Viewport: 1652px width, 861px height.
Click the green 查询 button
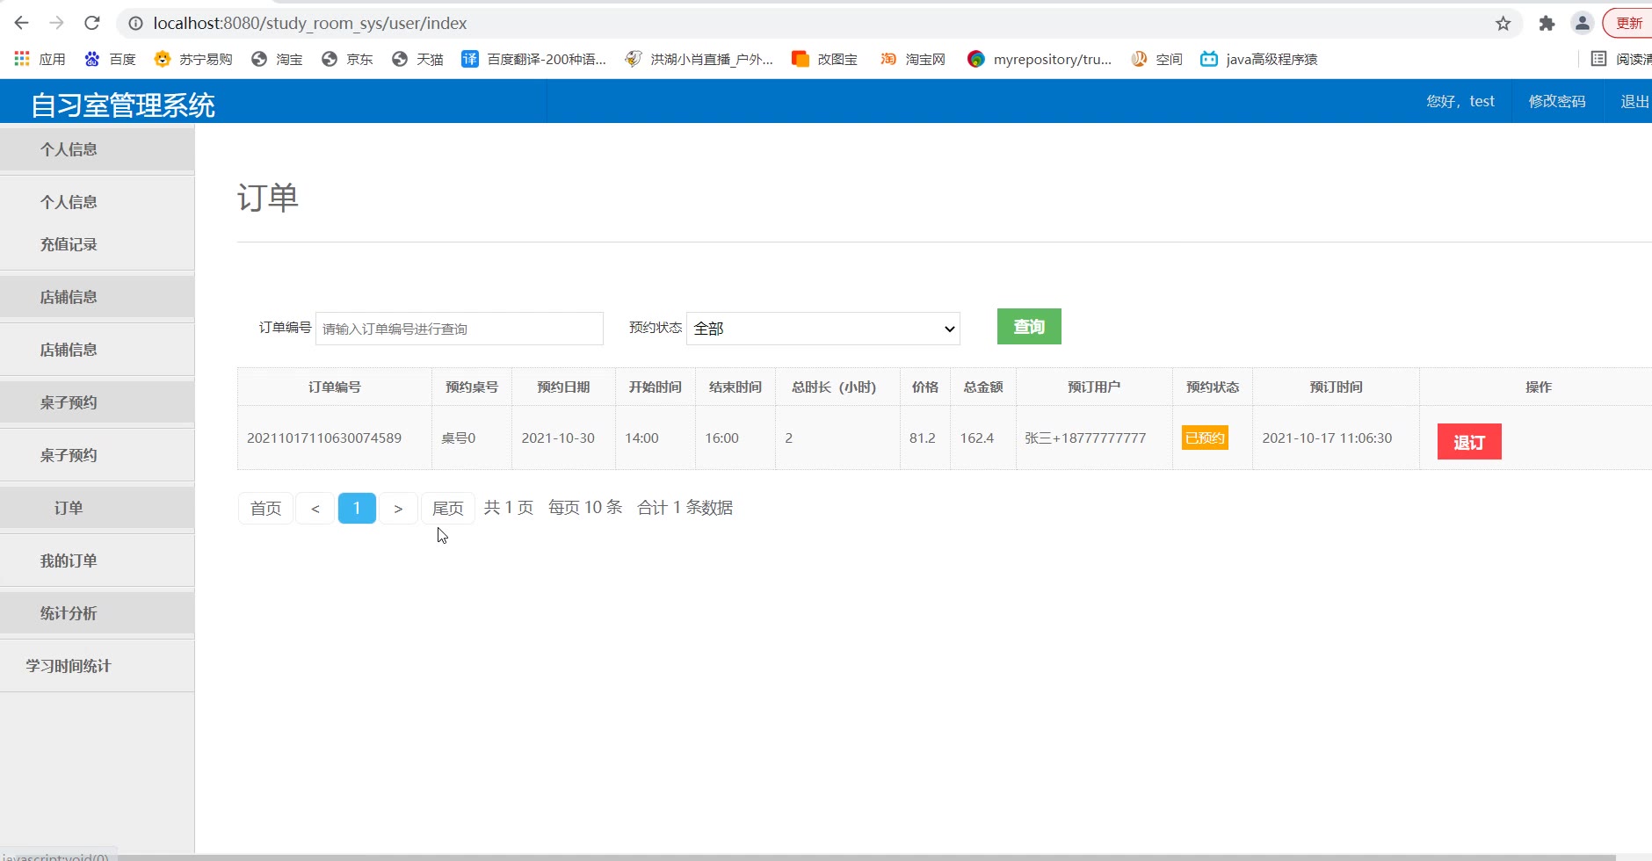[1029, 327]
